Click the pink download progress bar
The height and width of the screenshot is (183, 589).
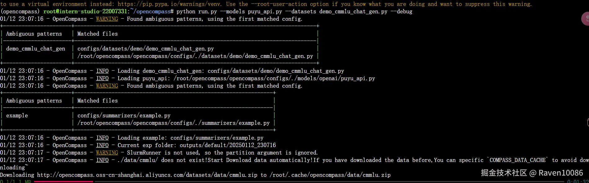63,181
